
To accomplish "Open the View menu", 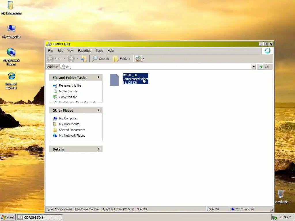I will pos(70,51).
